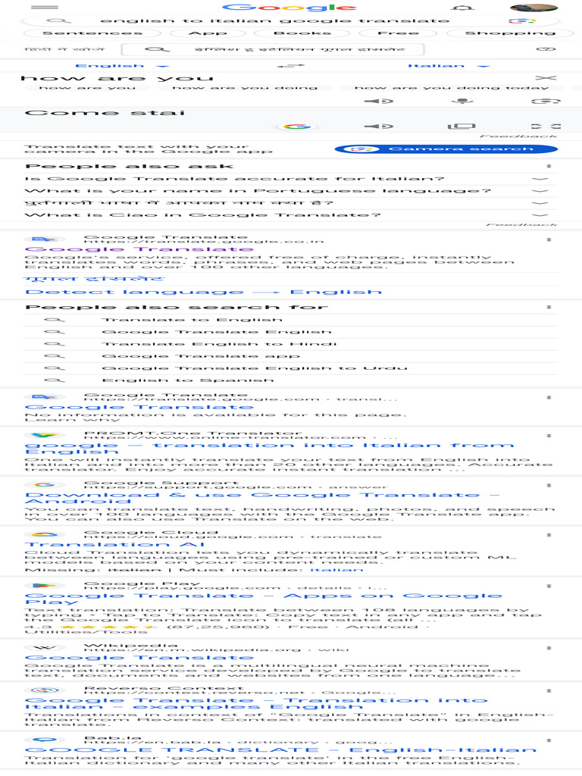582x776 pixels.
Task: Open the purple Google Translate result link
Action: point(139,249)
